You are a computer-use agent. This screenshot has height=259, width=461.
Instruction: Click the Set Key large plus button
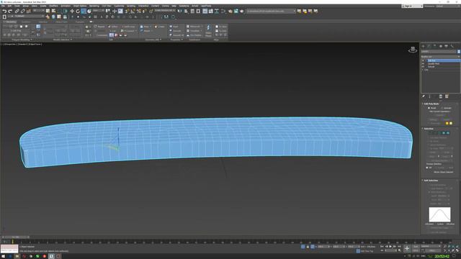[407, 248]
